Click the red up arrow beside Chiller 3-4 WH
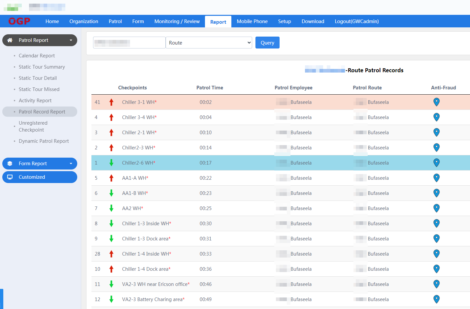Screen dimensions: 470x309 coord(111,117)
